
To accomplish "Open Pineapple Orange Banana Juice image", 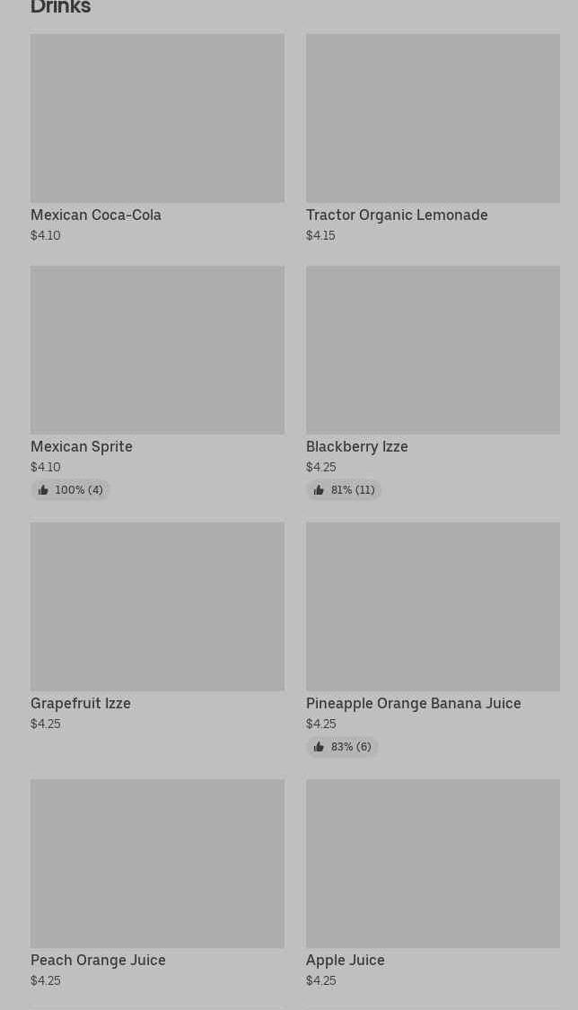I will [x=433, y=607].
